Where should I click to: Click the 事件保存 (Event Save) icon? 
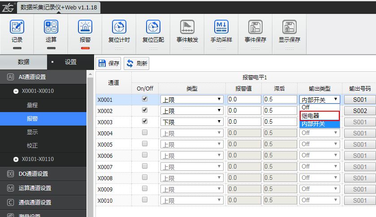coord(255,27)
